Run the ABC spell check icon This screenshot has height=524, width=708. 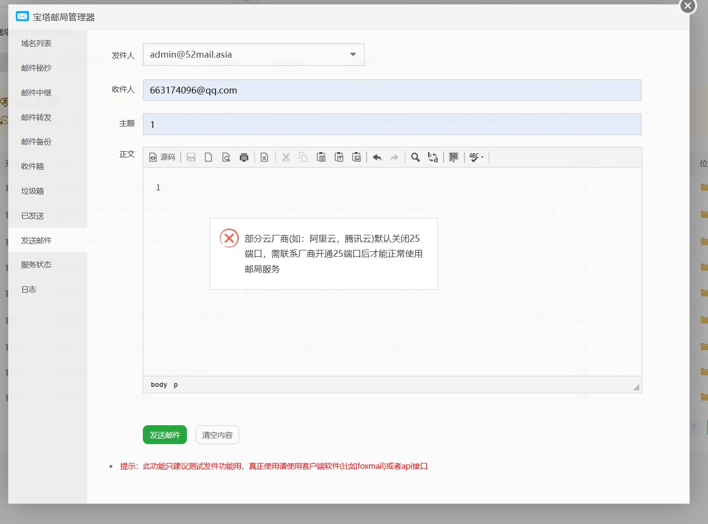click(x=472, y=157)
